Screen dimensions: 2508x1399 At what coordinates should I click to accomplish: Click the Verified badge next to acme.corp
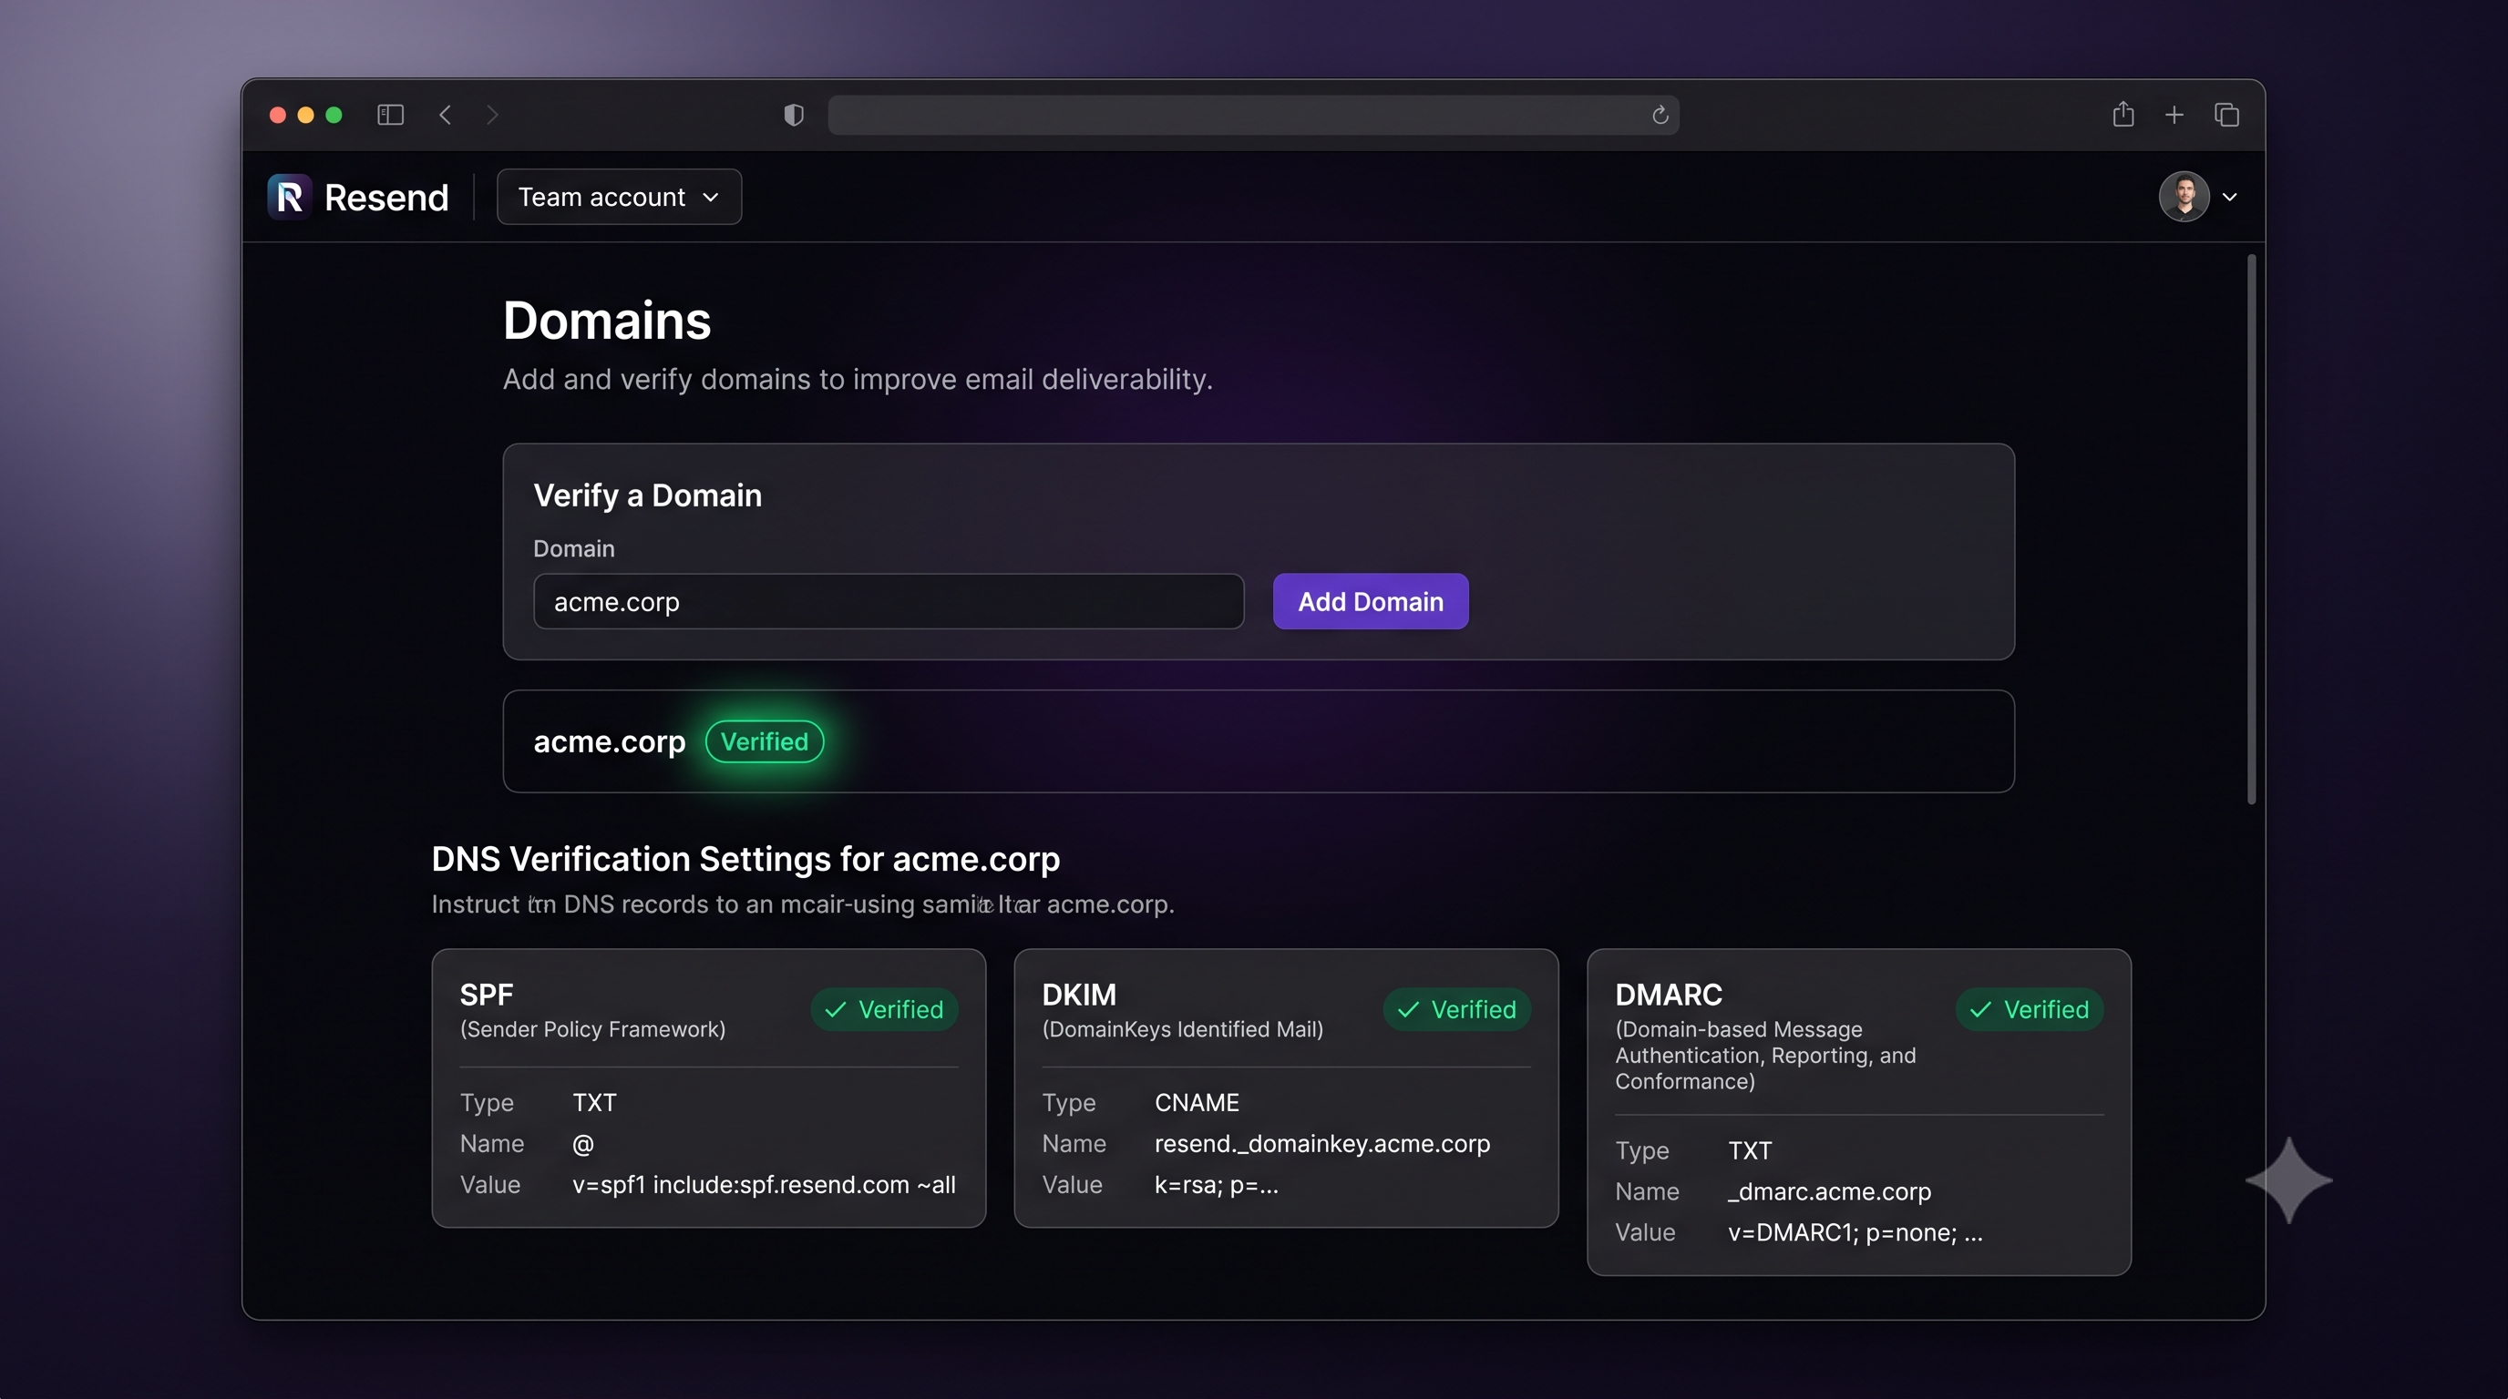[765, 741]
